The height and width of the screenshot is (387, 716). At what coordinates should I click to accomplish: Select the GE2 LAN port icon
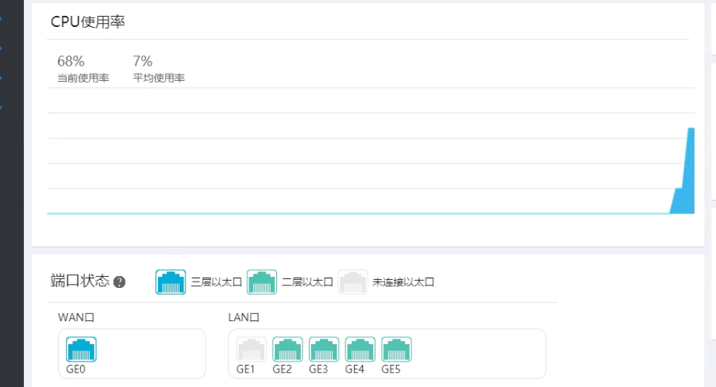click(287, 350)
